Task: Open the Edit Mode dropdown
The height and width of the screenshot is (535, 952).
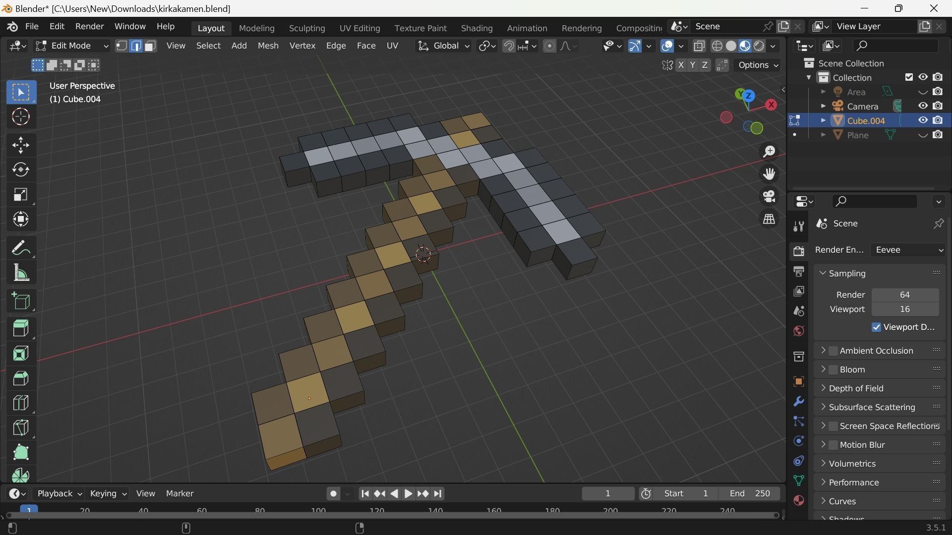Action: tap(72, 46)
